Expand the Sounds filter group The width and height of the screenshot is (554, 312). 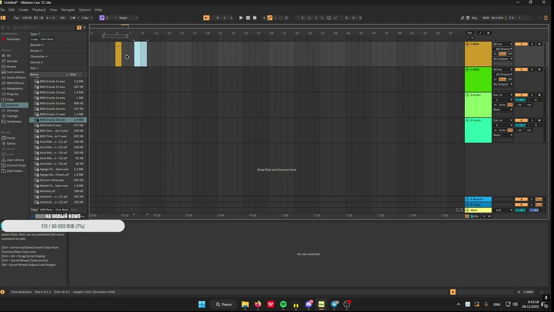click(x=36, y=45)
